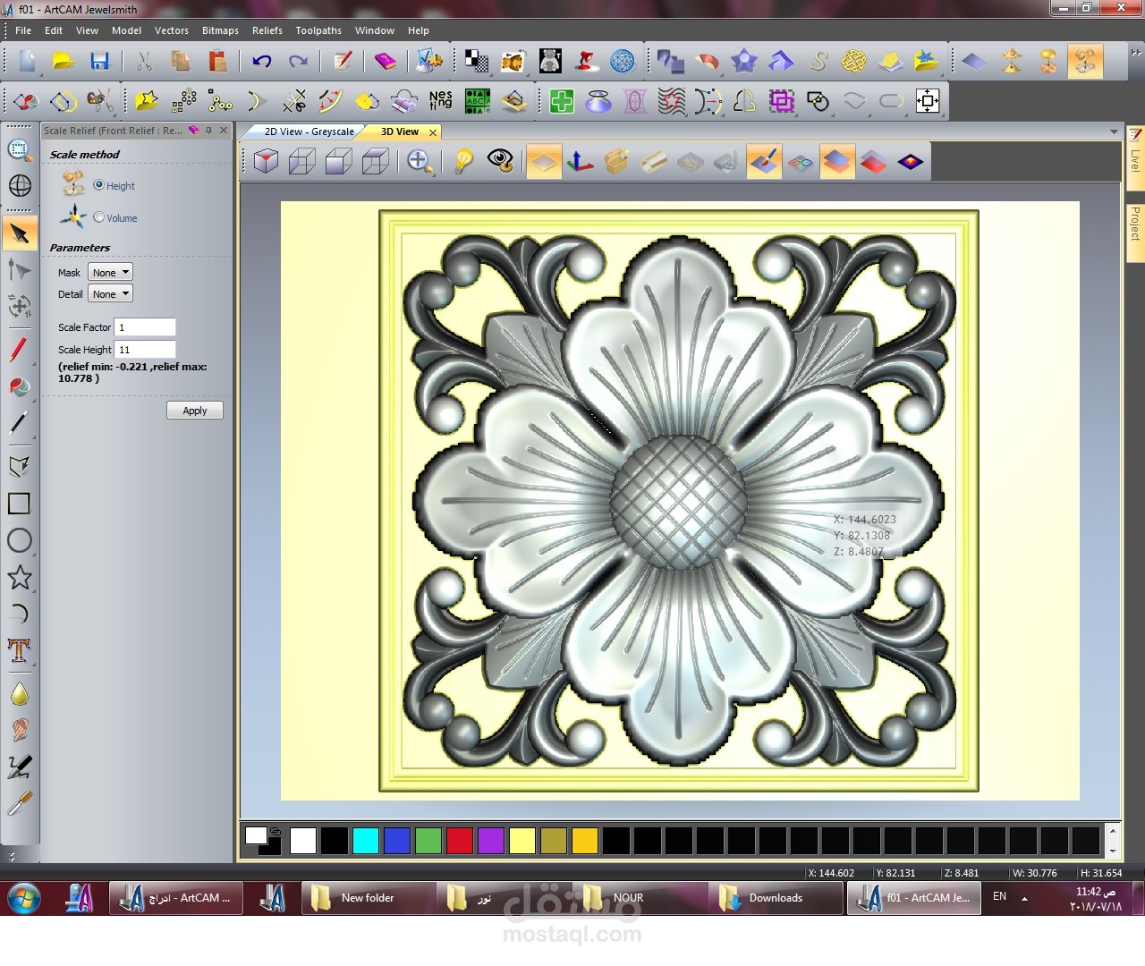Click the Nesting tool icon
The image size is (1145, 966).
(440, 100)
